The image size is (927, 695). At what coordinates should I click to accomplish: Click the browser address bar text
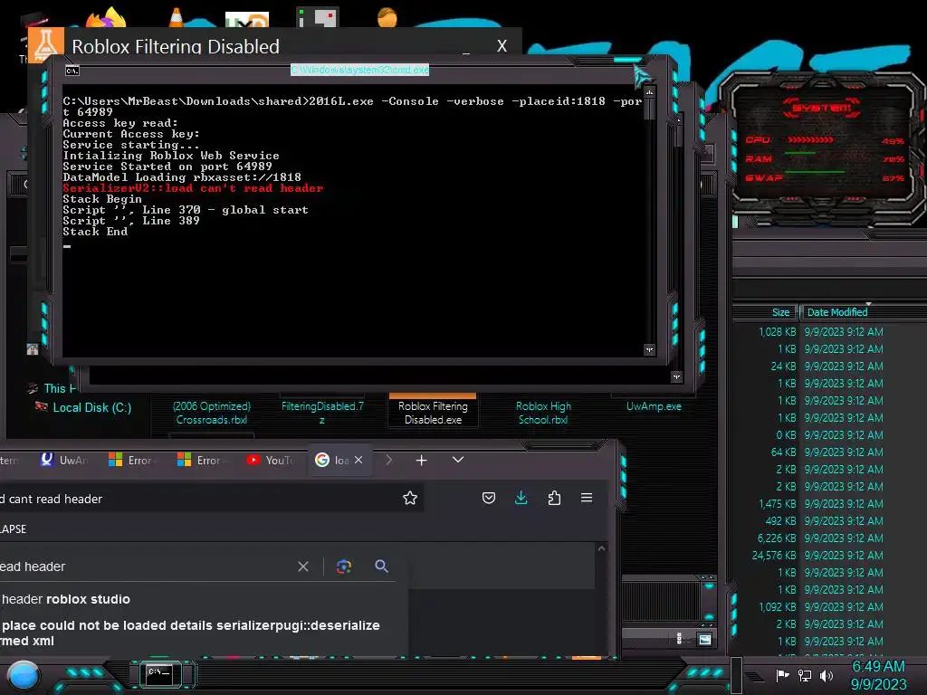(52, 499)
